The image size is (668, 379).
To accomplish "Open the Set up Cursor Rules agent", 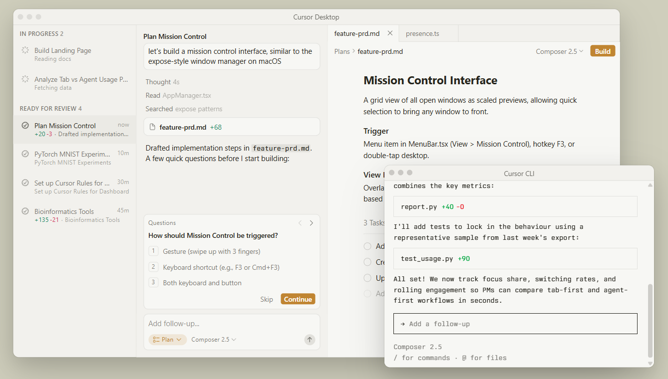I will click(x=75, y=187).
